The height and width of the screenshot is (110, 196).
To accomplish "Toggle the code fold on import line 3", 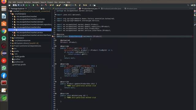I will tap(56, 15).
